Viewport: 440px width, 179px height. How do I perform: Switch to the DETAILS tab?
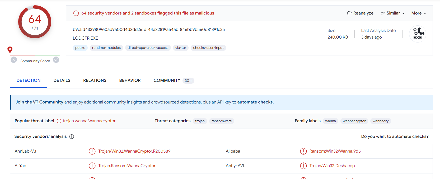[62, 81]
